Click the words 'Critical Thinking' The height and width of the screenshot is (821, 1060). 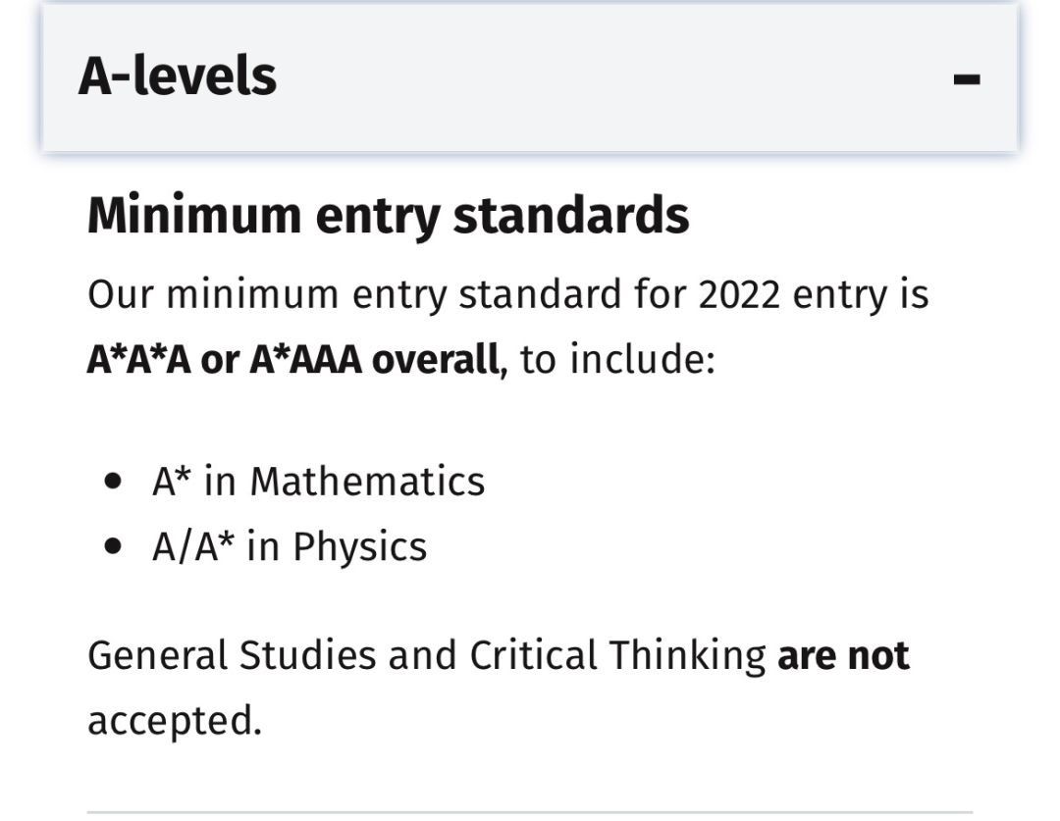click(x=617, y=656)
